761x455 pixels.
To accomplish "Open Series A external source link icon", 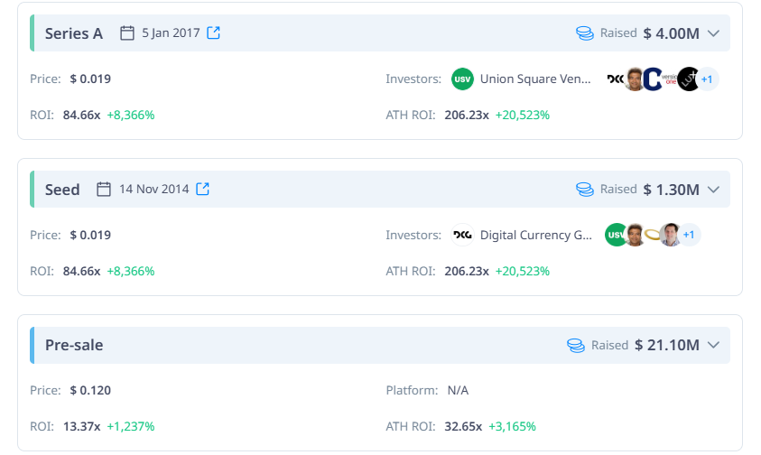I will pyautogui.click(x=214, y=32).
